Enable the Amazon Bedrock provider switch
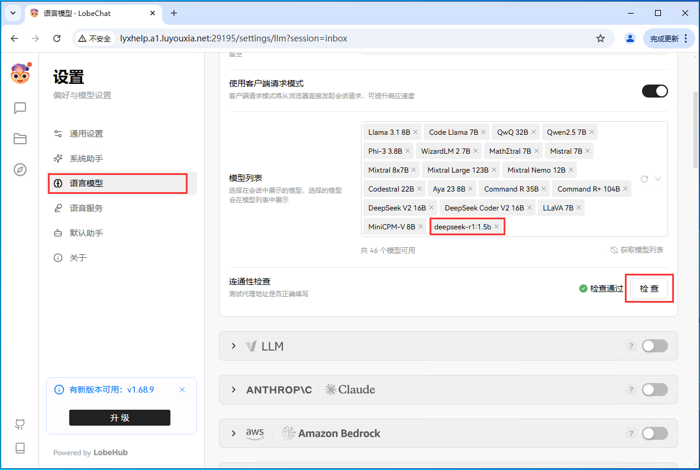The height and width of the screenshot is (470, 700). [x=654, y=433]
